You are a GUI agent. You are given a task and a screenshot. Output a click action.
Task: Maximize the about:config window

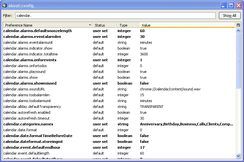coord(231,6)
